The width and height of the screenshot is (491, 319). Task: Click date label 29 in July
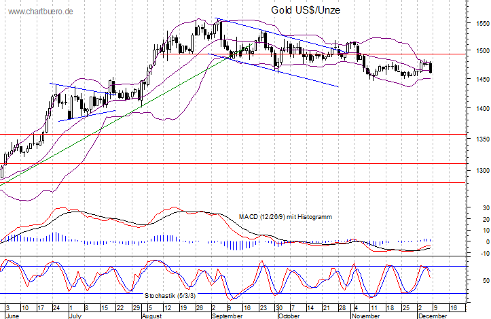pyautogui.click(x=137, y=308)
